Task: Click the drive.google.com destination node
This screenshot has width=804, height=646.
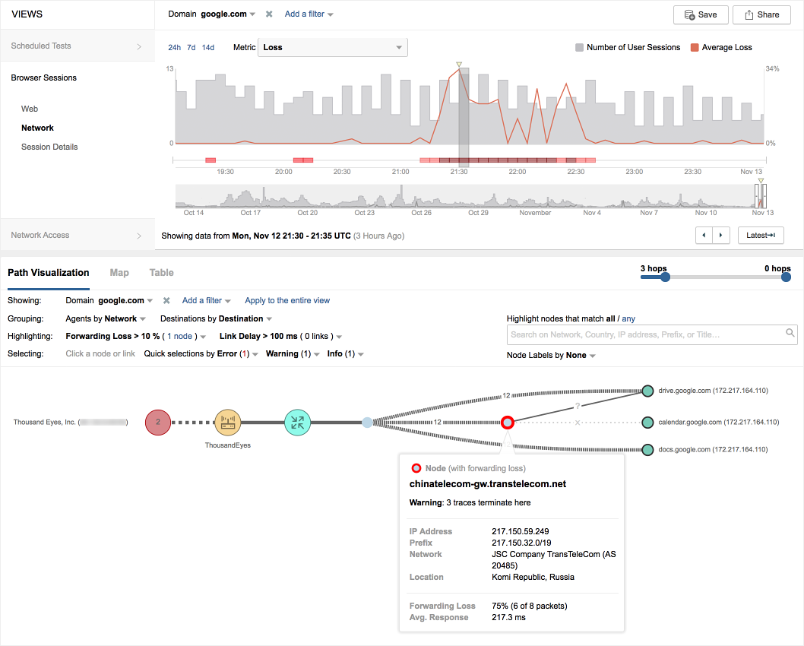Action: pos(647,391)
